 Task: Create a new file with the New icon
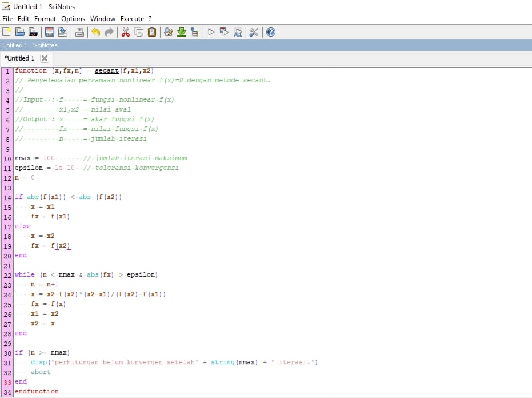[x=7, y=32]
